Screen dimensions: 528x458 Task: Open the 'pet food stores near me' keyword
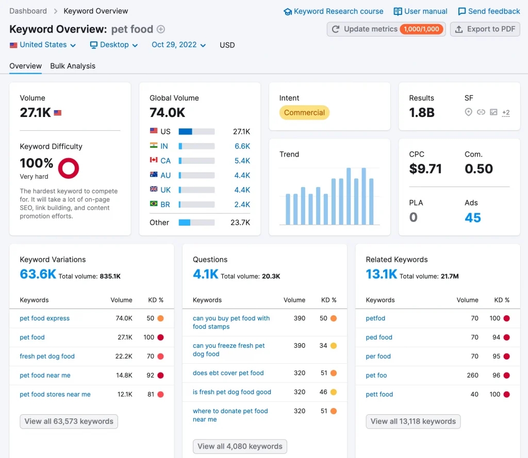[55, 395]
